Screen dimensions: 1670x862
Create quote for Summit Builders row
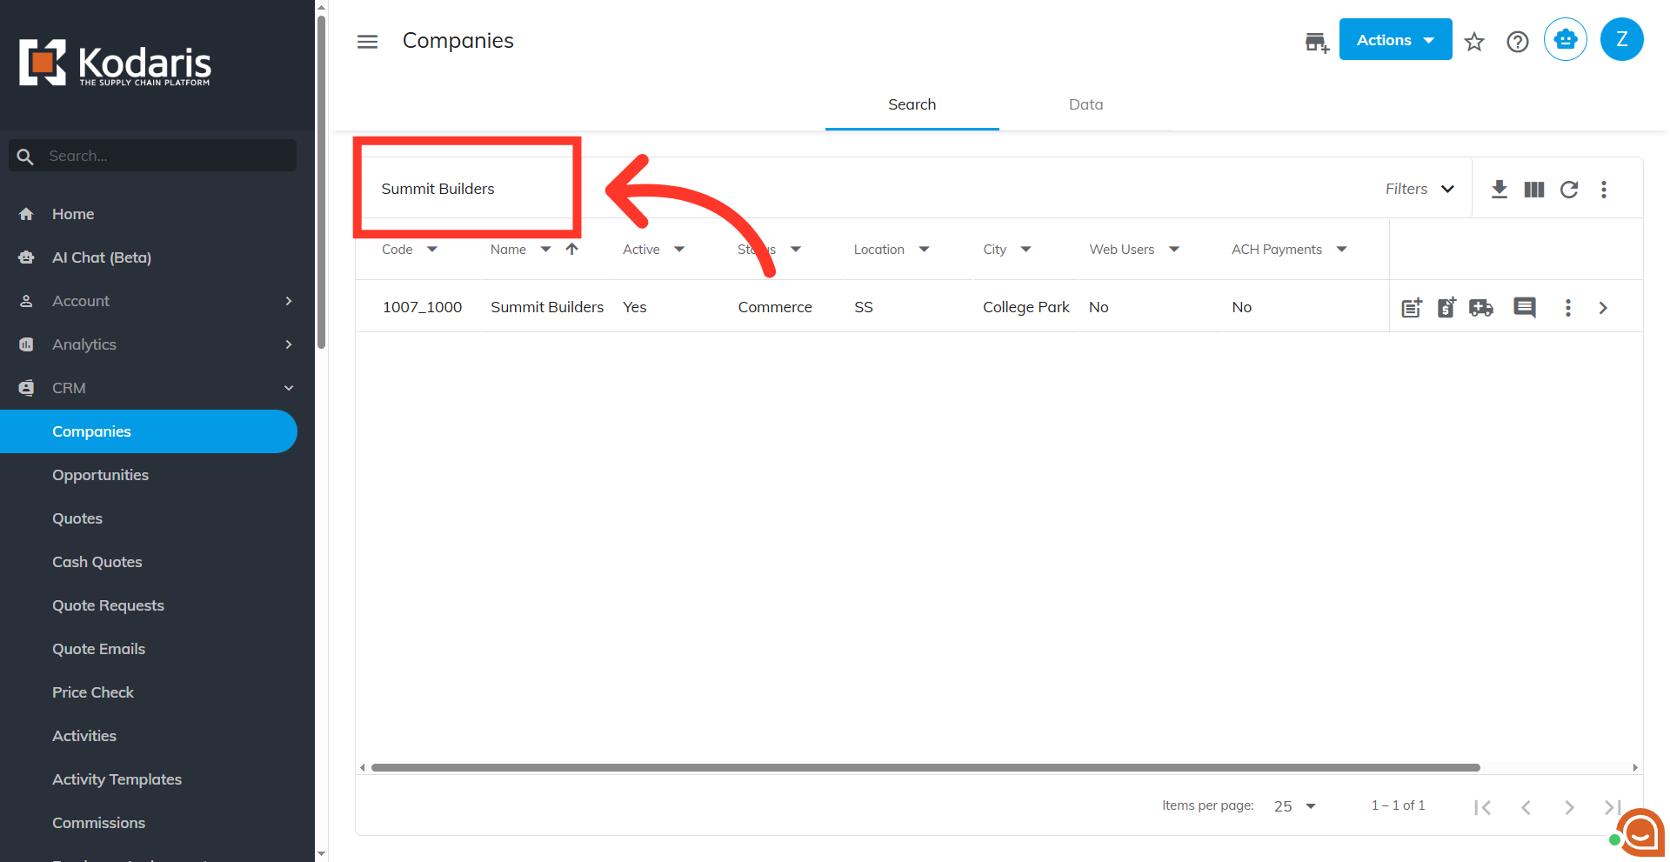[1446, 307]
